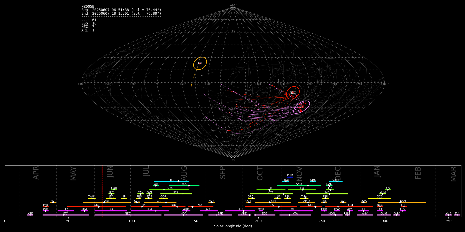Click the AUG month label
The width and height of the screenshot is (465, 232).
(184, 173)
